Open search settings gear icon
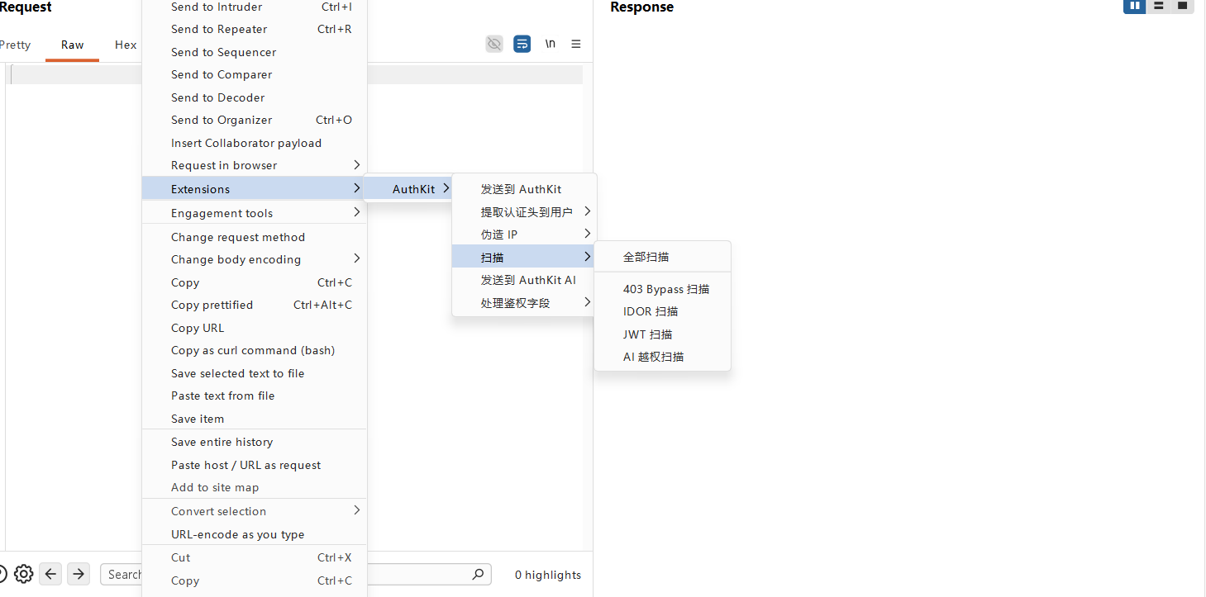Viewport: 1206px width, 597px height. click(23, 574)
